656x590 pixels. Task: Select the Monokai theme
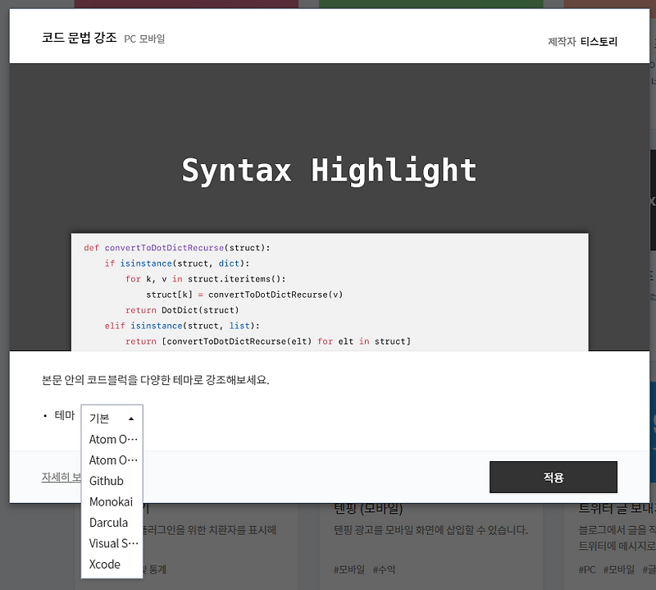coord(111,501)
